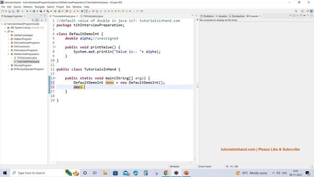The image size is (314, 177).
Task: Click the Open Perspective icon
Action: (x=302, y=11)
